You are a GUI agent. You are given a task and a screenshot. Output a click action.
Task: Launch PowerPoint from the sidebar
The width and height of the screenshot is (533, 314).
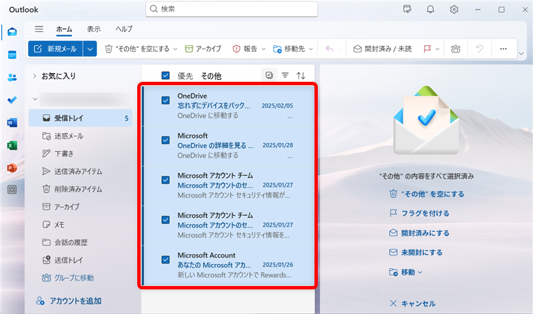pos(12,167)
